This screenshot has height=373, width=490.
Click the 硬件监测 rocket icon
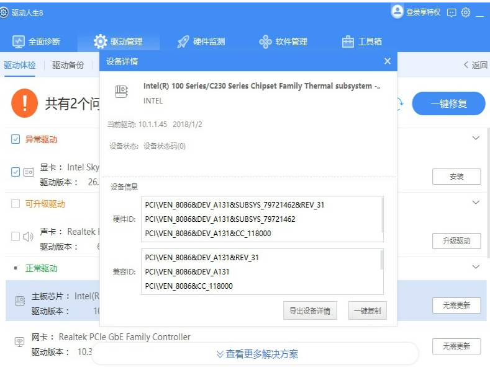[183, 42]
